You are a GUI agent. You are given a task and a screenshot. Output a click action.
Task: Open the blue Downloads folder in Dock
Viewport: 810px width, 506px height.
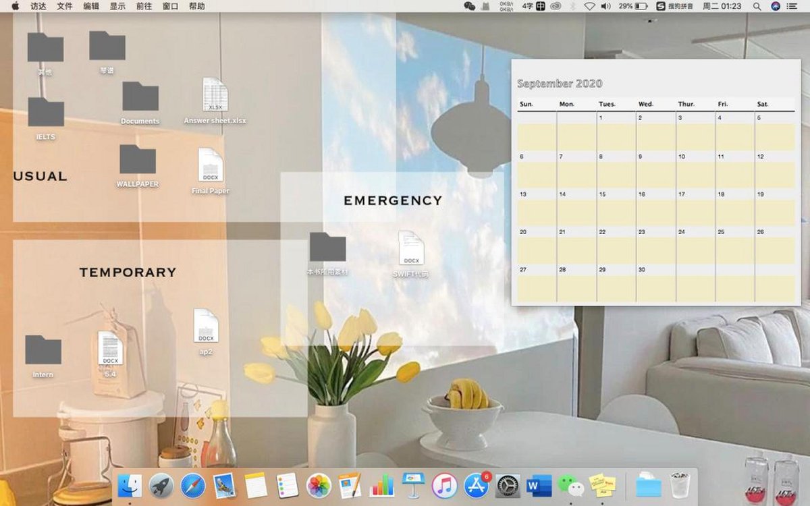(x=648, y=485)
